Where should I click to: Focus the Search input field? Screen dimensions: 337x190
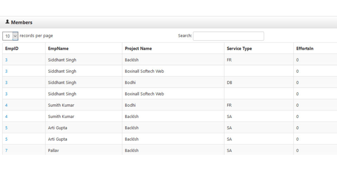pos(229,36)
